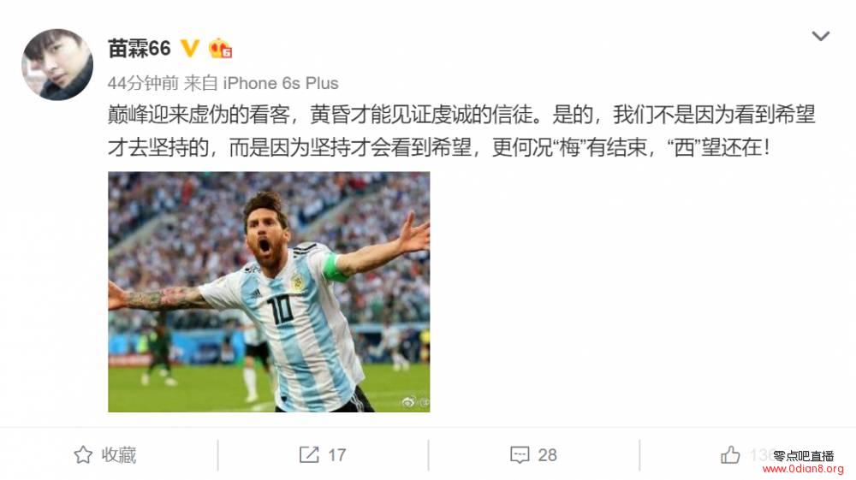Click the second line mentioning “梅”有结束
The image size is (856, 480).
(x=438, y=147)
